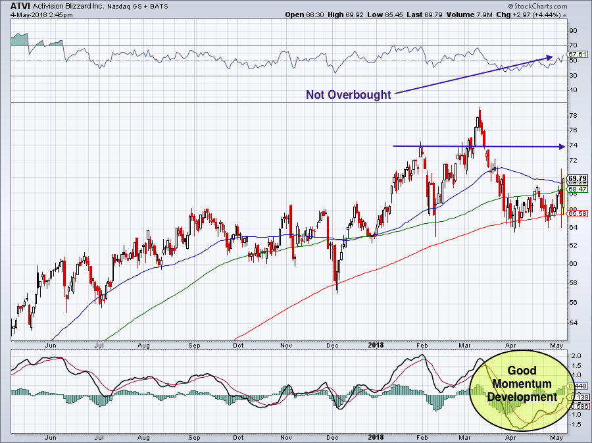Viewport: 592px width, 443px height.
Task: Select the Activision Blizzard Inc. company name
Action: [x=68, y=7]
